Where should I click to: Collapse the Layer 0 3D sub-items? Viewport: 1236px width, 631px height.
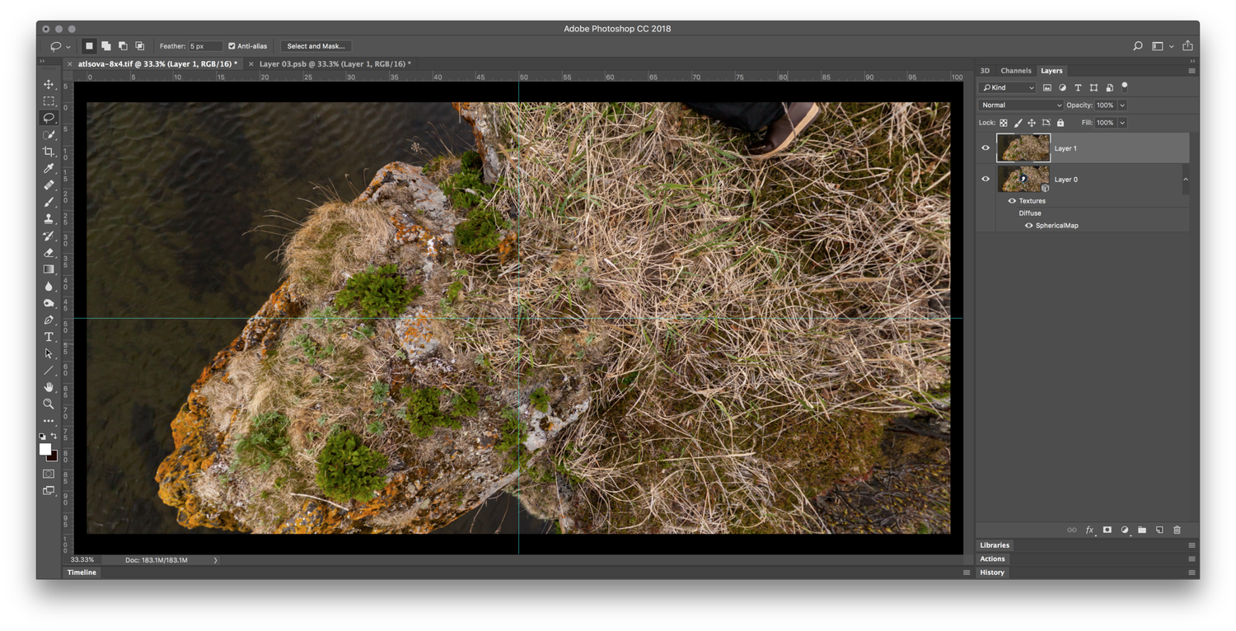(x=1186, y=178)
